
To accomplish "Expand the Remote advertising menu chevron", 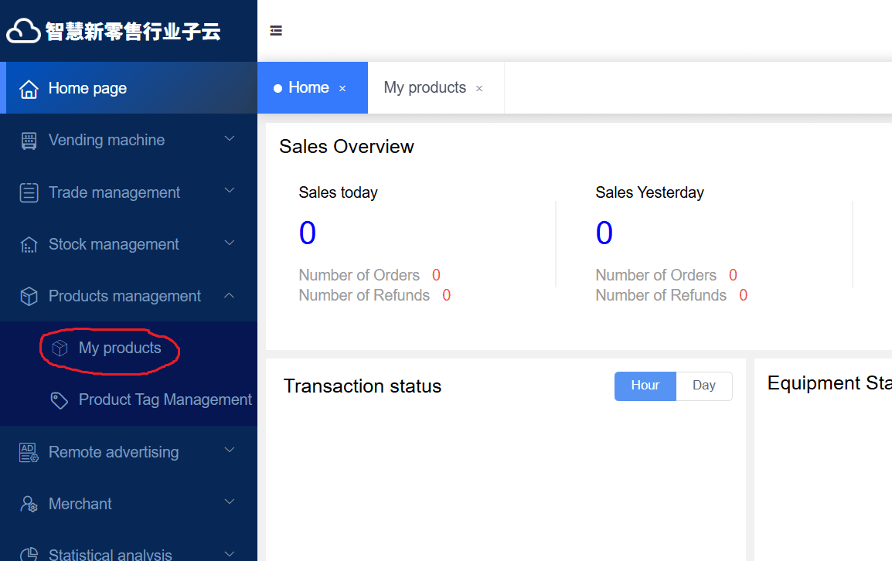I will [x=230, y=450].
